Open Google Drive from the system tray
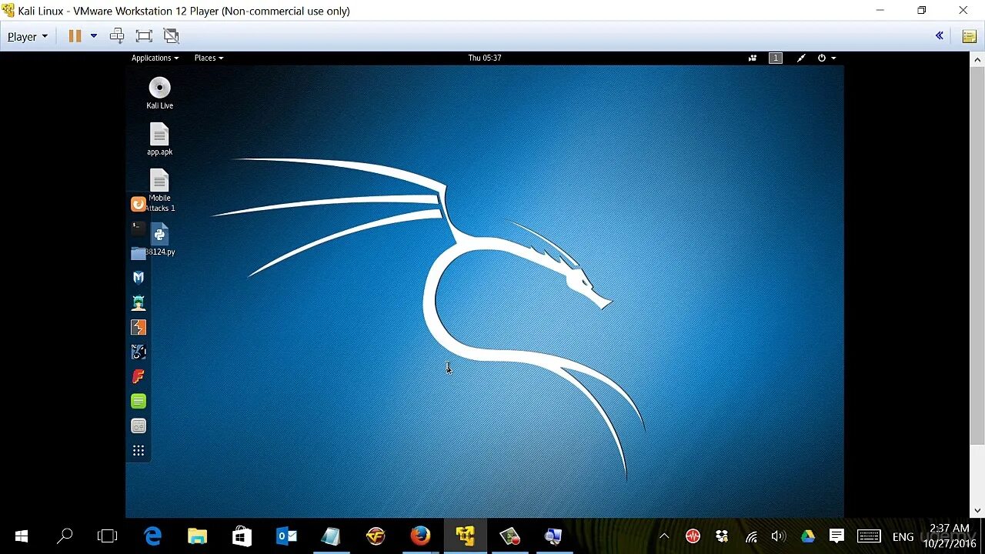Viewport: 985px width, 554px height. point(807,536)
